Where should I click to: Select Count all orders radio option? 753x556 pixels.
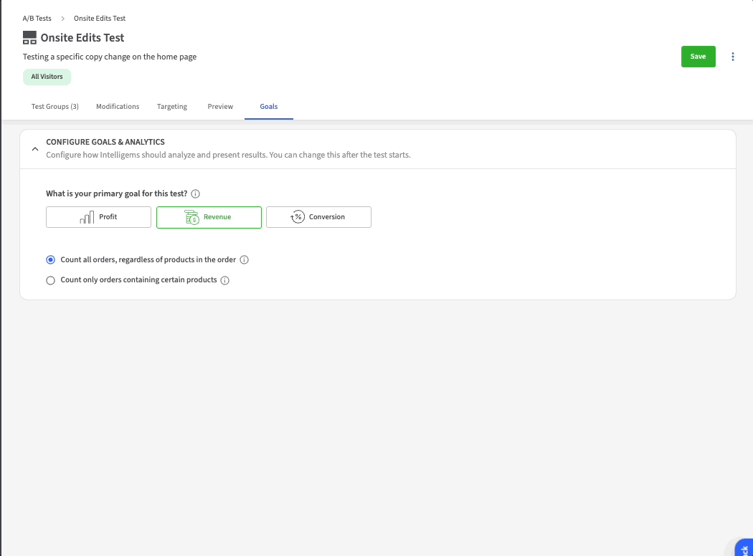pos(50,260)
